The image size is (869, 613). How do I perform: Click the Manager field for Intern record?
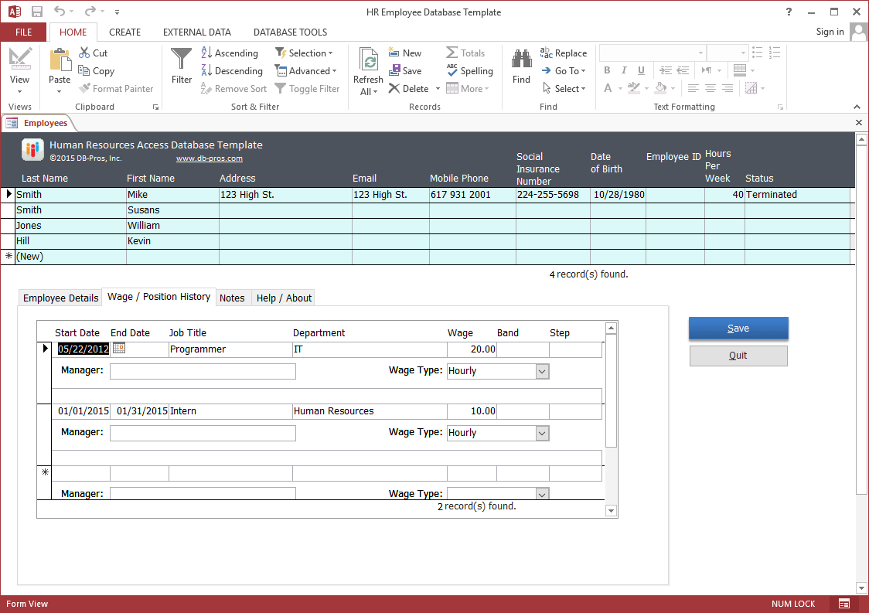pyautogui.click(x=203, y=433)
